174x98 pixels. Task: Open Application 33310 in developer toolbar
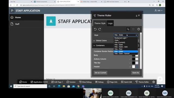[x=39, y=82]
